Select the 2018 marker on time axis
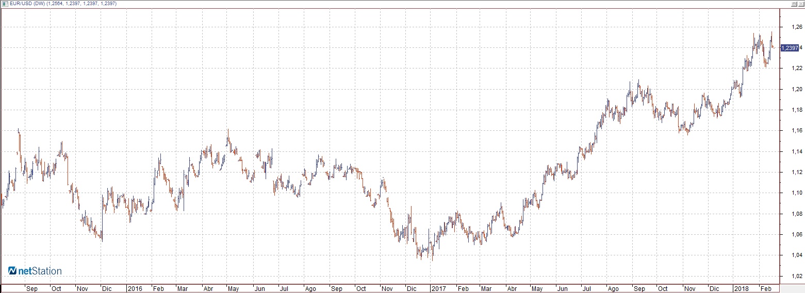Image resolution: width=805 pixels, height=293 pixels. coord(742,288)
